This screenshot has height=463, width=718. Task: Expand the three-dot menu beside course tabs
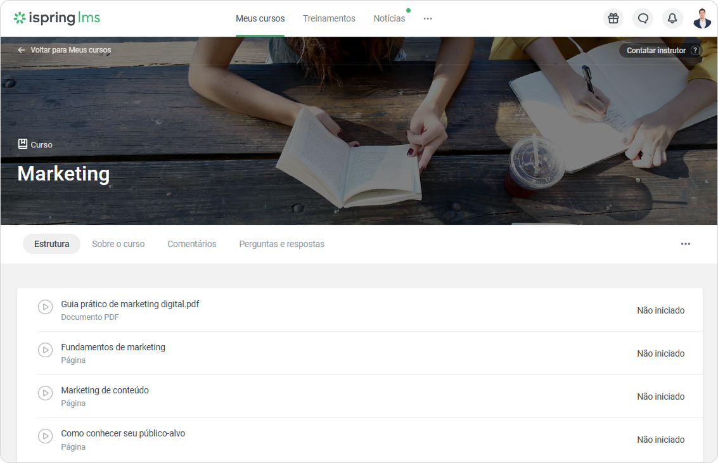686,244
